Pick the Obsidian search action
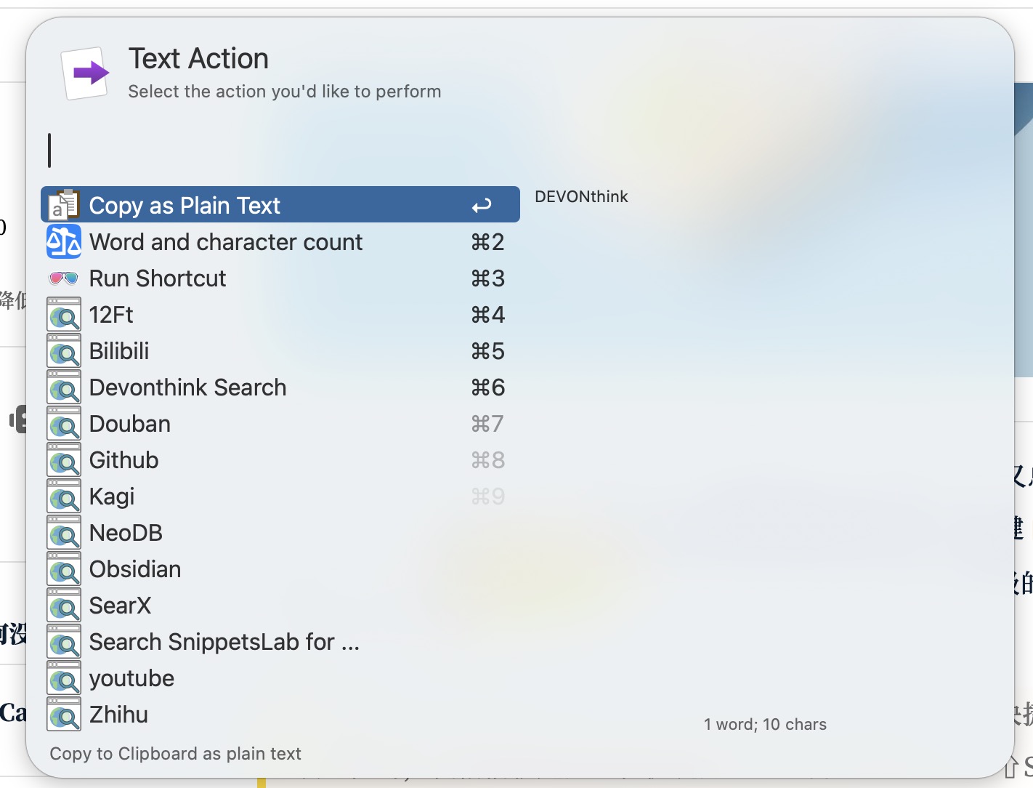The height and width of the screenshot is (788, 1033). coord(135,569)
